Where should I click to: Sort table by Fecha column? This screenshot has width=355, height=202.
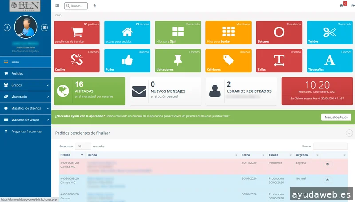(253, 155)
